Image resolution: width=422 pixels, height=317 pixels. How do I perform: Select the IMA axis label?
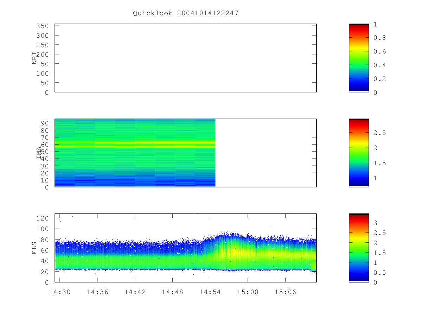pyautogui.click(x=39, y=153)
